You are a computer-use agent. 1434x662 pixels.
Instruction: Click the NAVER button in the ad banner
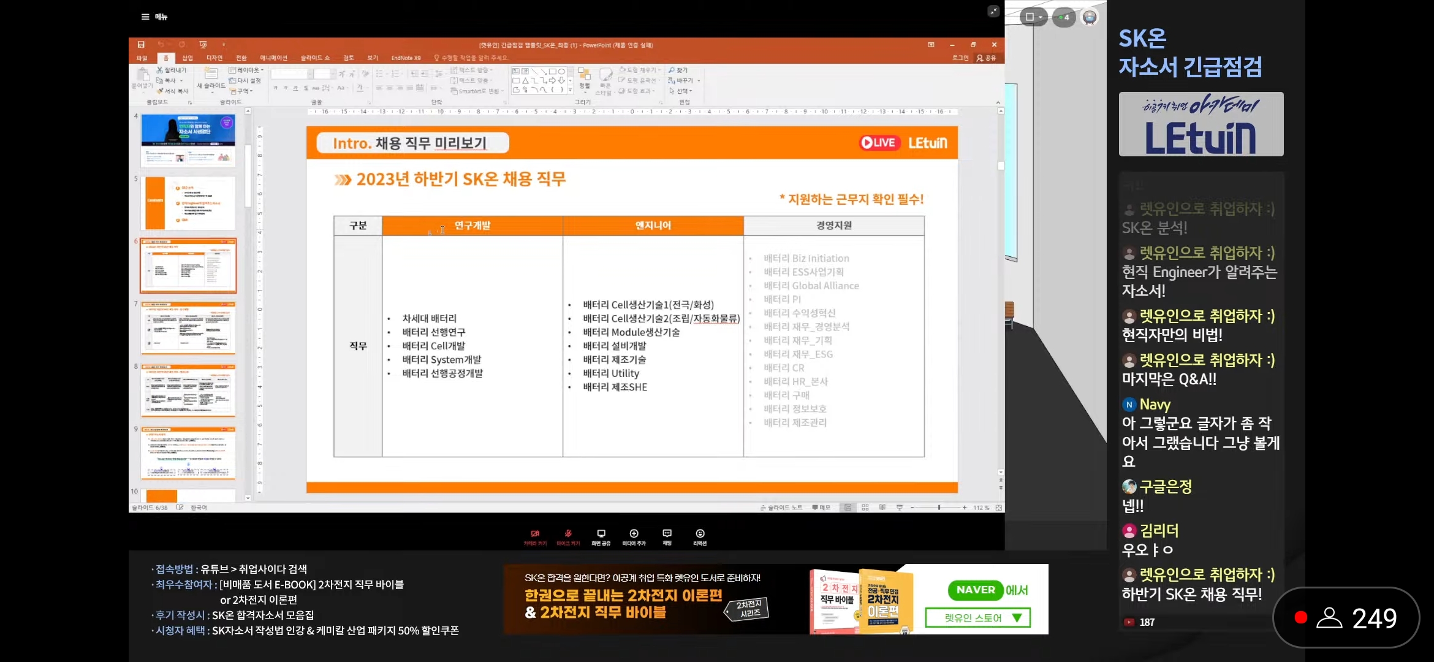tap(976, 590)
